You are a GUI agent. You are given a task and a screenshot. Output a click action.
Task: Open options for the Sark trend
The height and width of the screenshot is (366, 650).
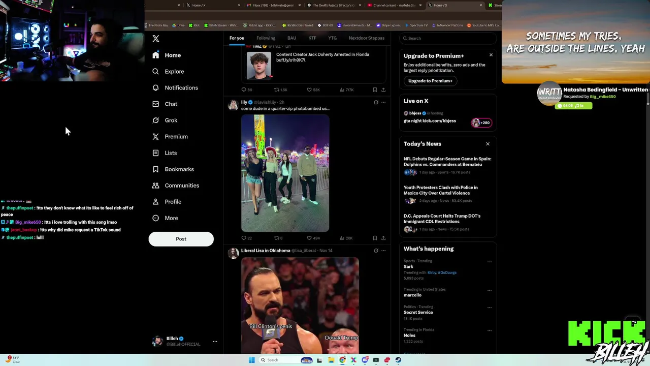(x=490, y=262)
